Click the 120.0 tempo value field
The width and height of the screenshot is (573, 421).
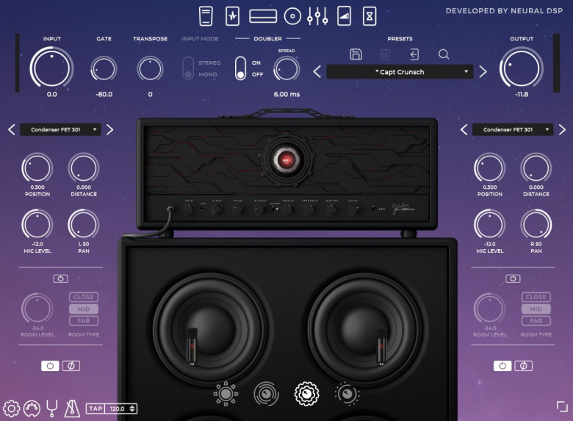pos(117,409)
